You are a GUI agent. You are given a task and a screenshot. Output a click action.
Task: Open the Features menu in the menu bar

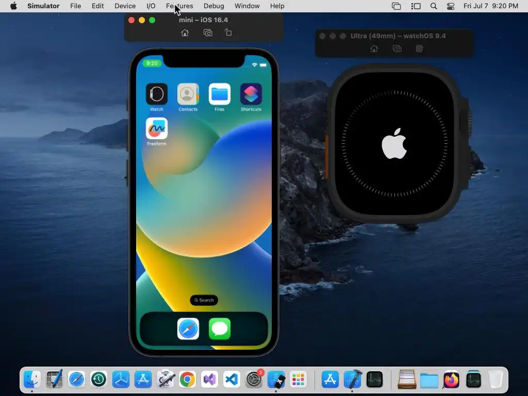(x=179, y=6)
